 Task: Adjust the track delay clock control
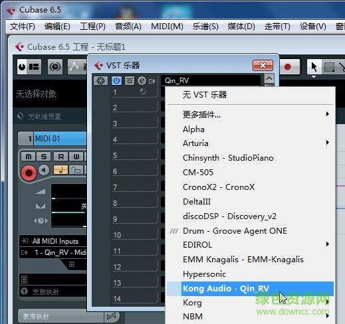[x=41, y=220]
